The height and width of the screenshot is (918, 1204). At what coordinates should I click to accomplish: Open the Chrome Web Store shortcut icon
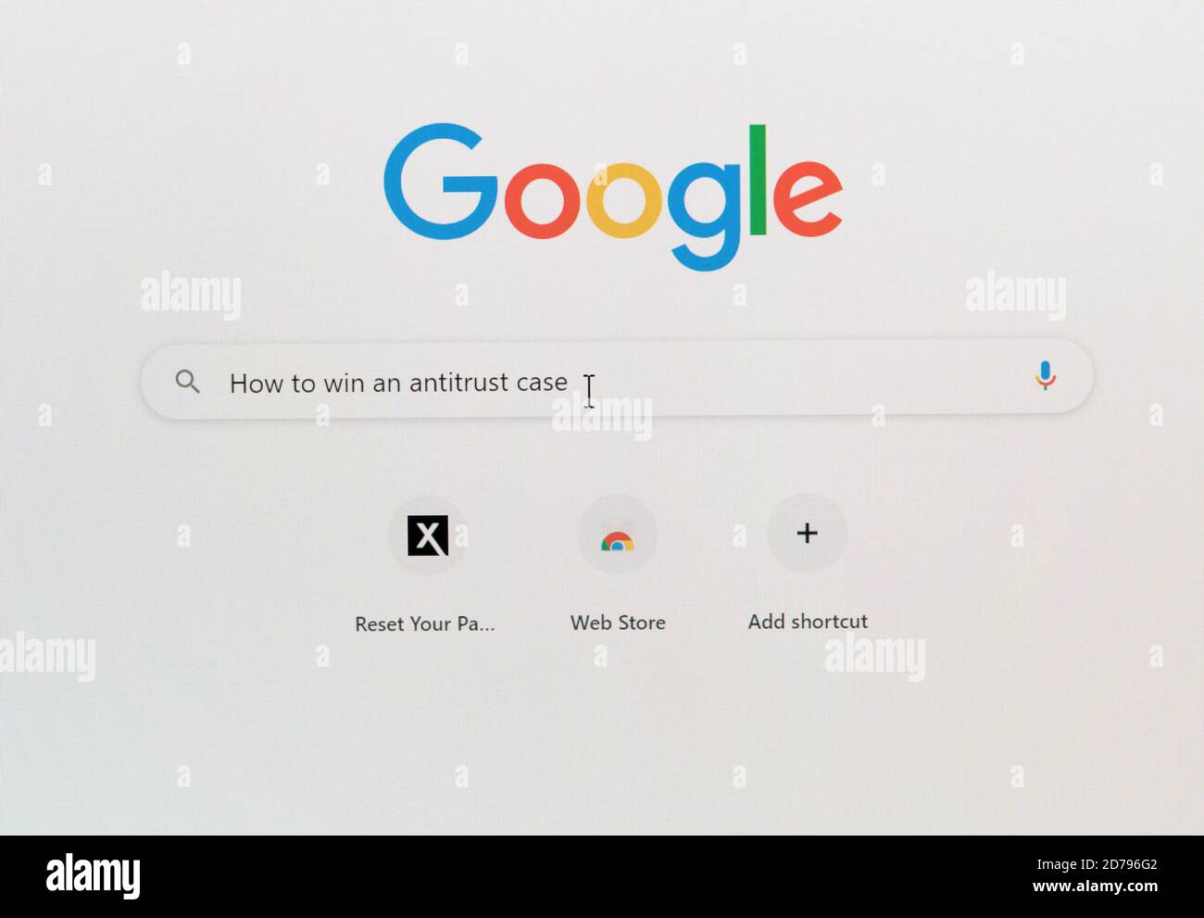coord(617,535)
